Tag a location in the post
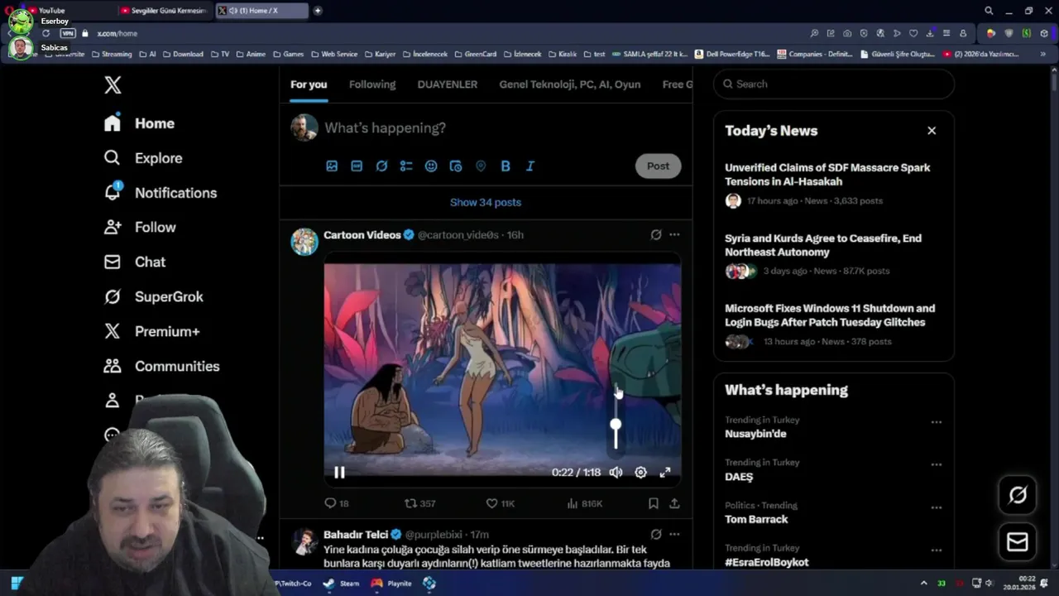 coord(481,166)
